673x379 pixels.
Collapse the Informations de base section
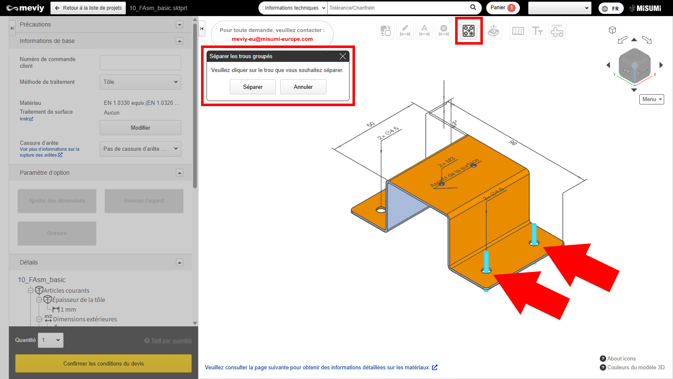point(180,41)
